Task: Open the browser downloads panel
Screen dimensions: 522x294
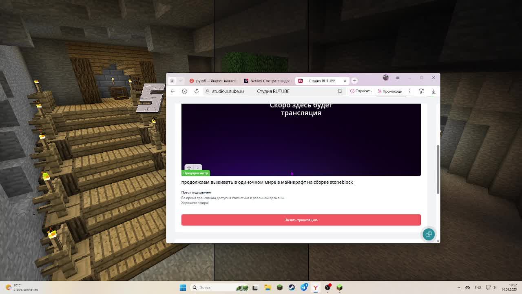Action: 434,91
